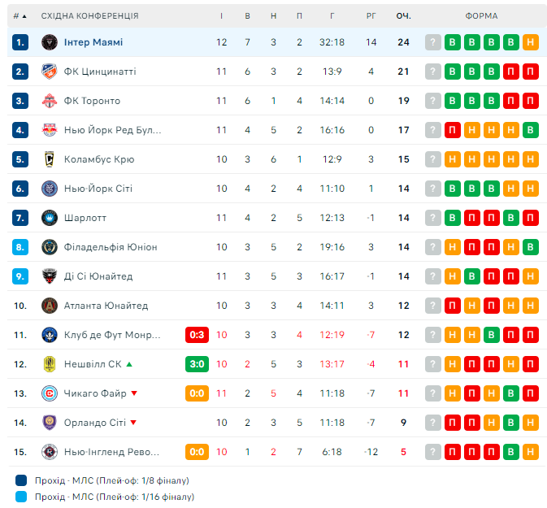Viewport: 547px width, 508px height.
Task: Sort table by ОЧ. points column
Action: pos(403,15)
